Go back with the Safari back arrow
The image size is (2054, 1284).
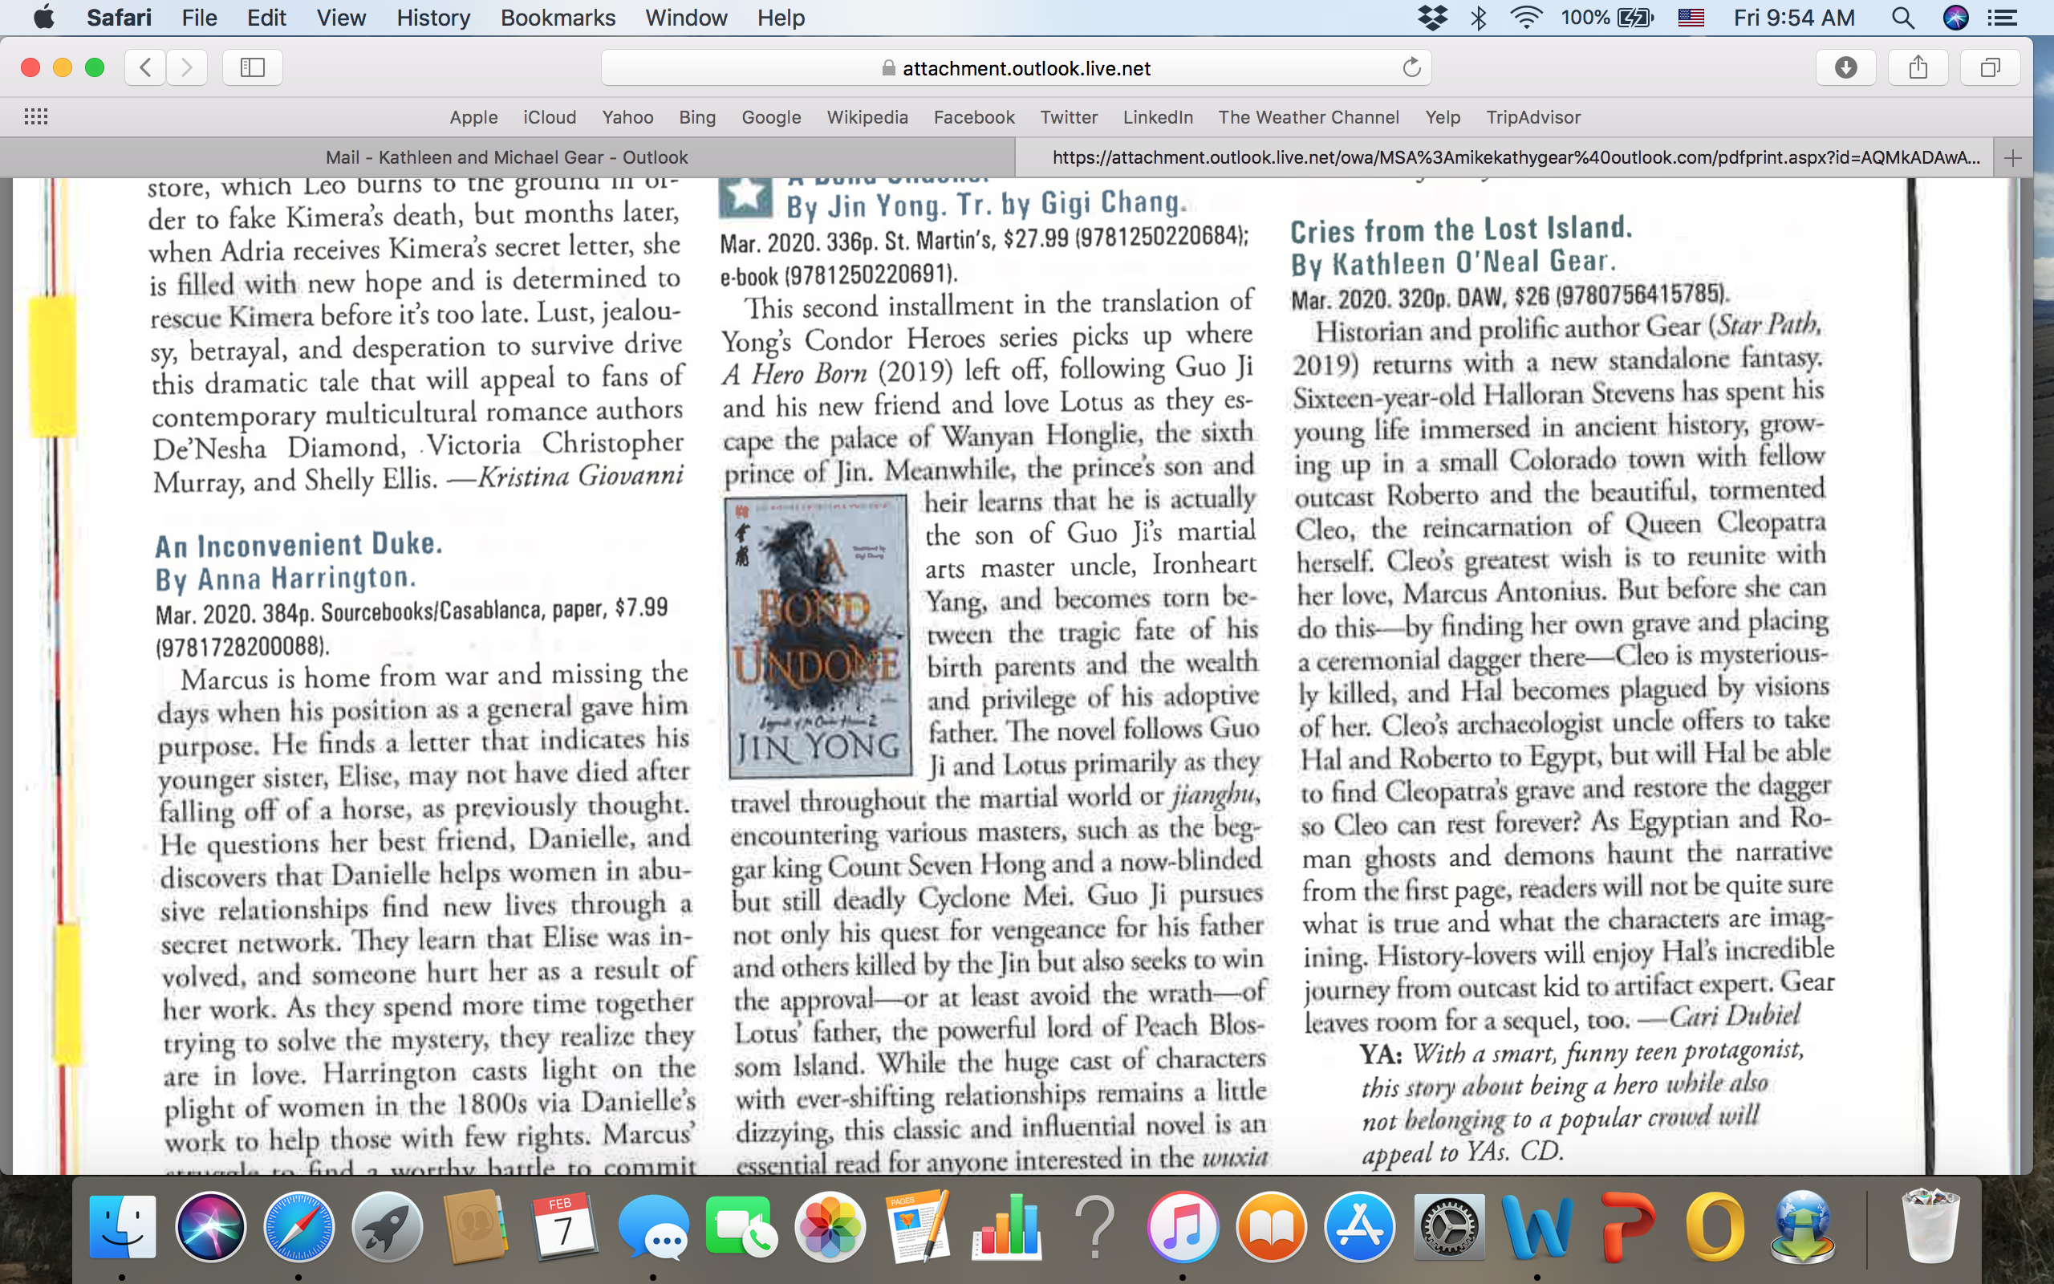pos(145,67)
